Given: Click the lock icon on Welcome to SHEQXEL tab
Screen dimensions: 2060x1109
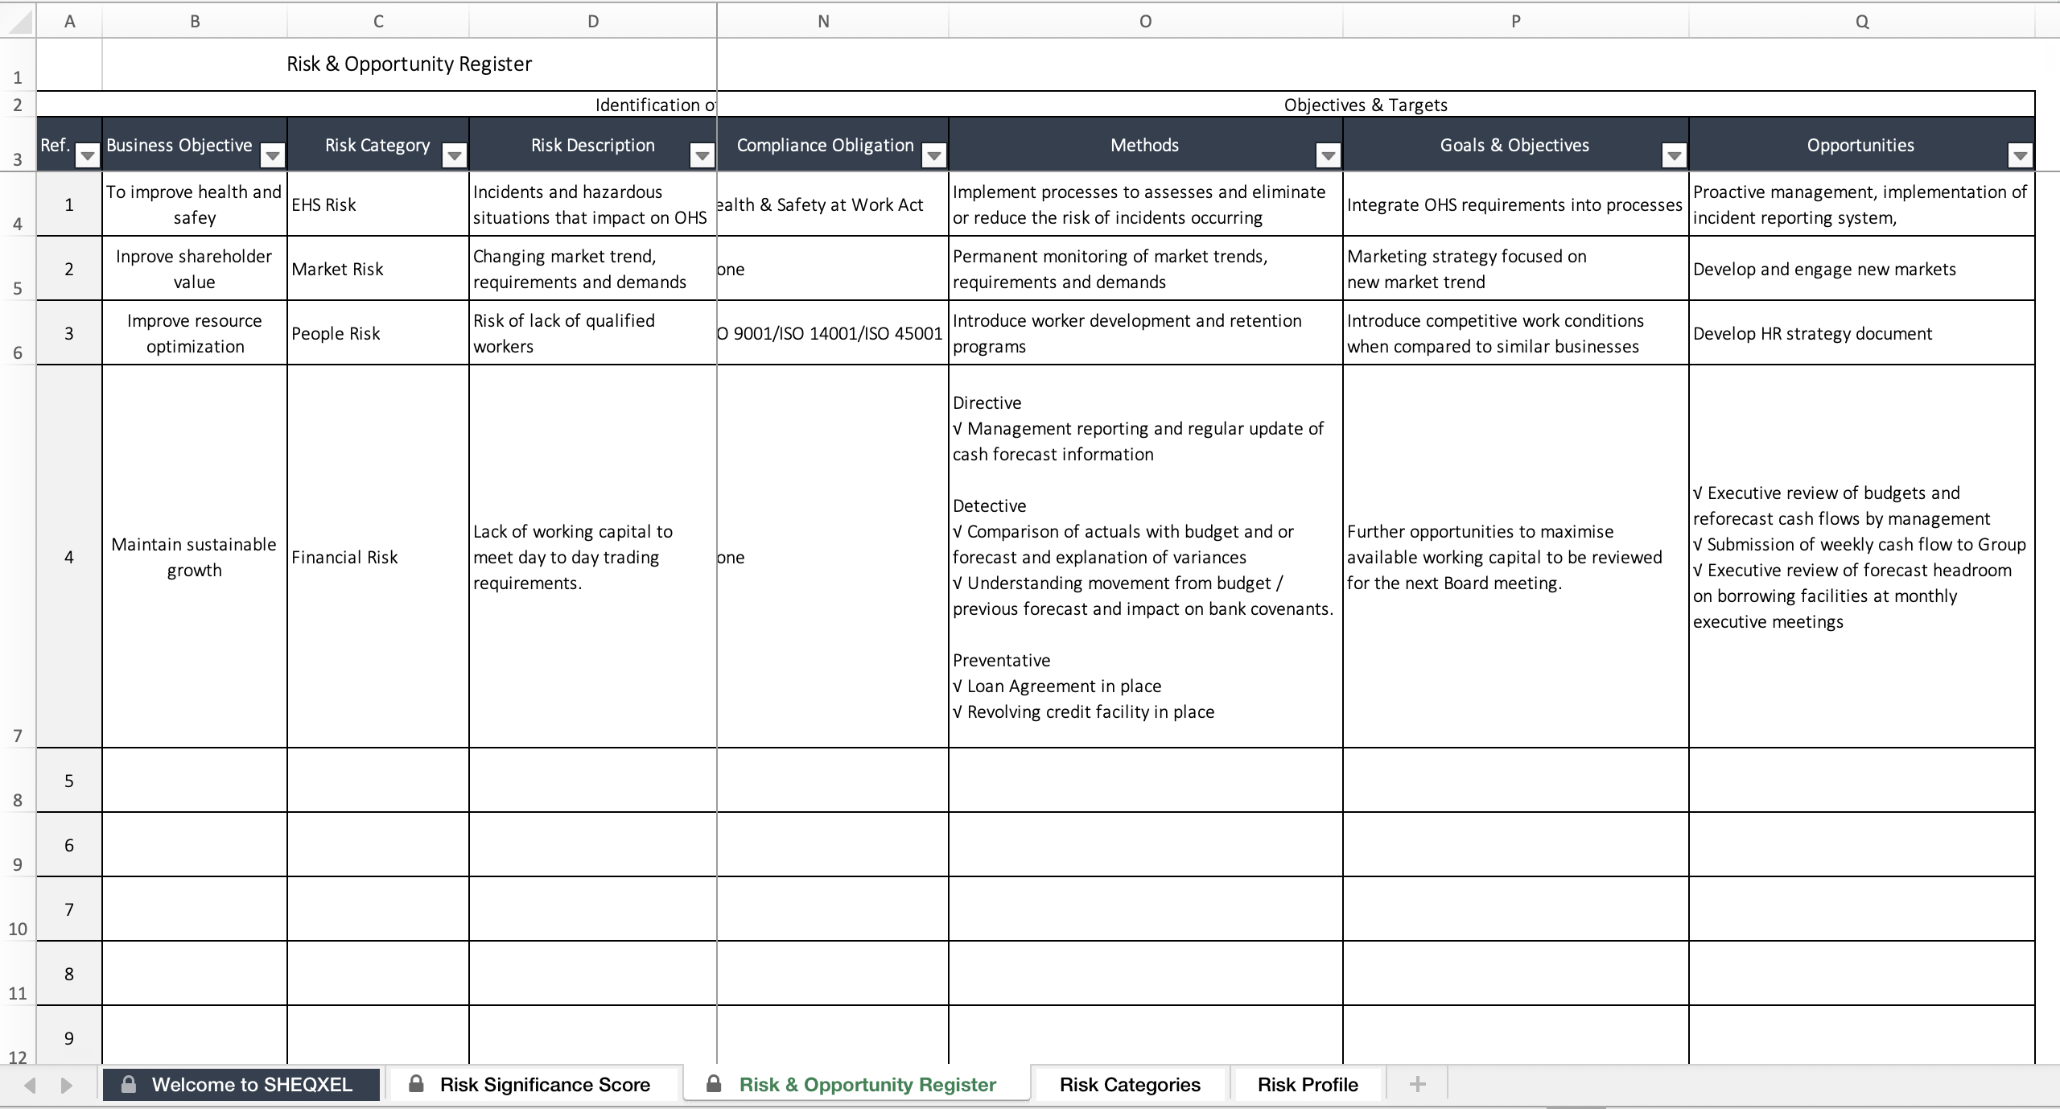Looking at the screenshot, I should pos(129,1084).
